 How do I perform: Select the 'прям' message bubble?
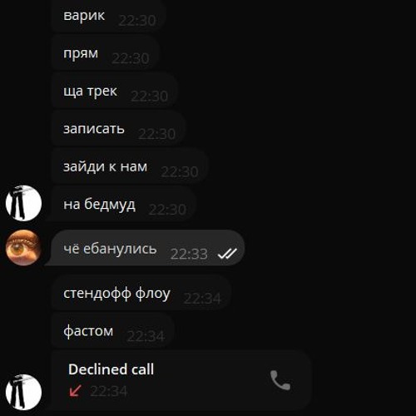point(106,52)
